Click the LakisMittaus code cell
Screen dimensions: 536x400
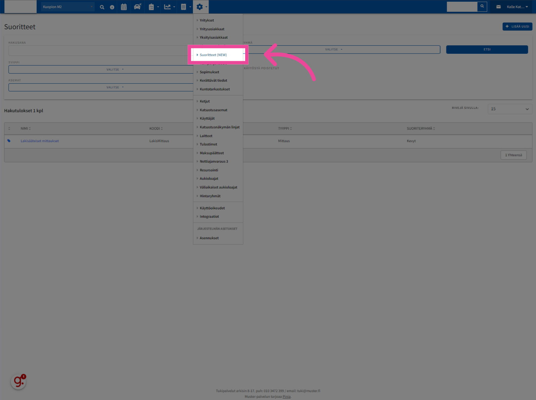tap(159, 141)
